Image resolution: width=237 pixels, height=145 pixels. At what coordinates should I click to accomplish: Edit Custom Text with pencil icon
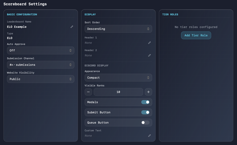tap(149, 136)
